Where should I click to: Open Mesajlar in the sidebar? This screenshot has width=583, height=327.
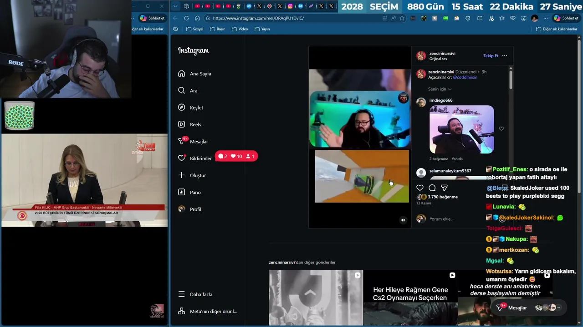(x=193, y=141)
